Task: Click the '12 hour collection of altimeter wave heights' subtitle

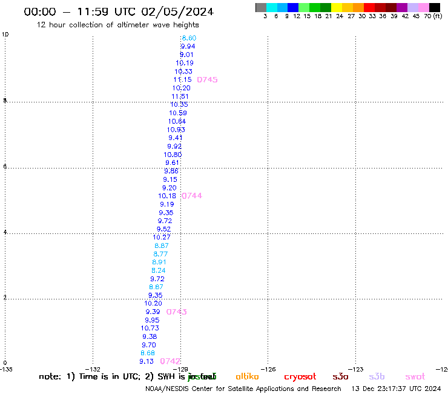Action: 117,25
